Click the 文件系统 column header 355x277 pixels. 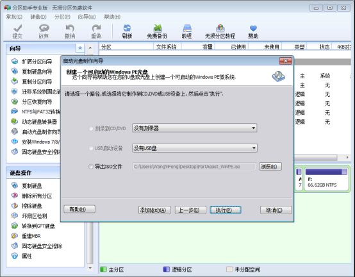point(167,47)
